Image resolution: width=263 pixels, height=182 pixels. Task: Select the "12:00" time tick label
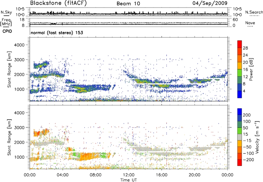[129, 175]
